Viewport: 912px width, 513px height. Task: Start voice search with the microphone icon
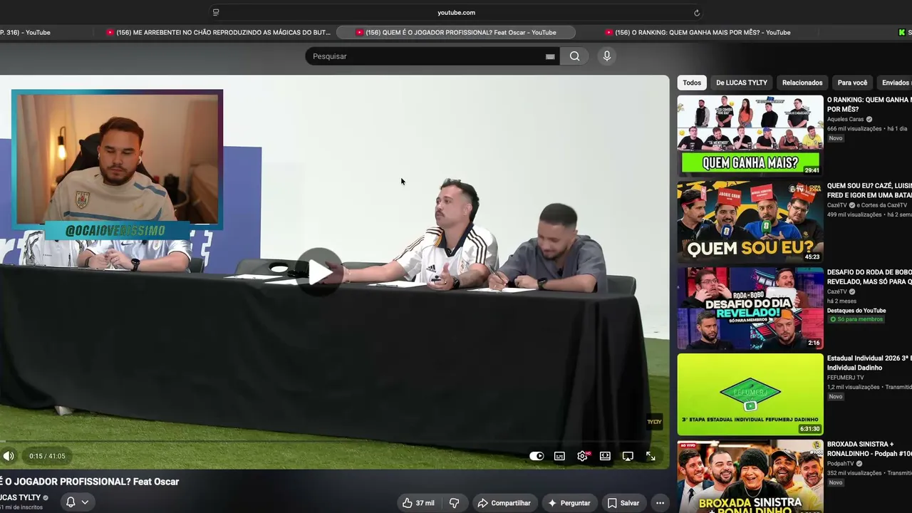click(x=606, y=56)
